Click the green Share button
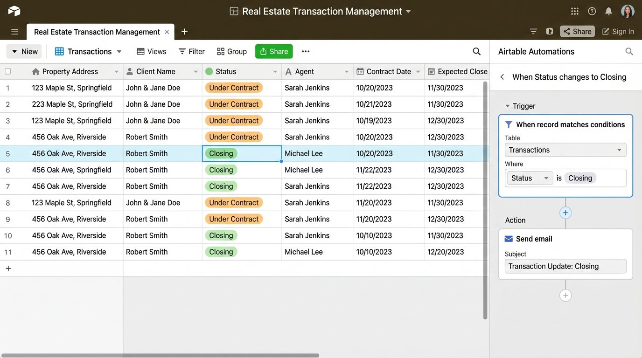 (274, 51)
